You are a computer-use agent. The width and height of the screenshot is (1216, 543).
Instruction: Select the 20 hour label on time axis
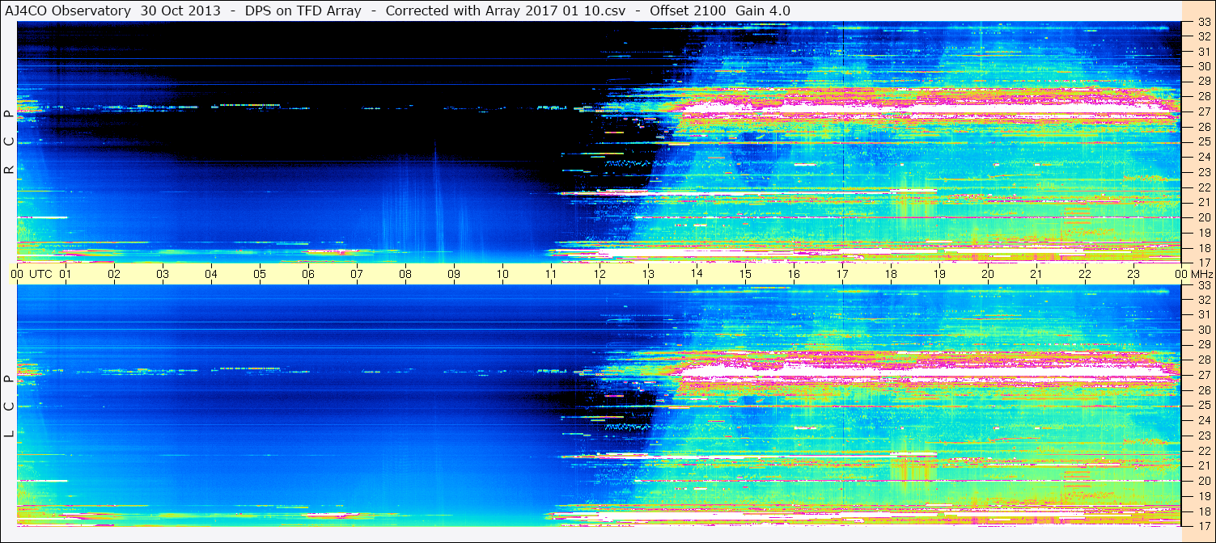pos(988,274)
